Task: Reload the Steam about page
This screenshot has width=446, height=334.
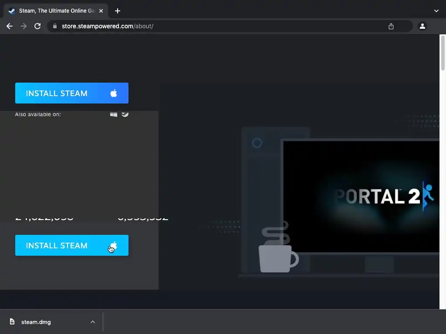Action: 37,26
